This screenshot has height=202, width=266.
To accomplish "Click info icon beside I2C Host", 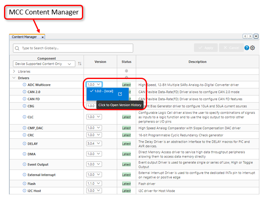I will (x=24, y=191).
